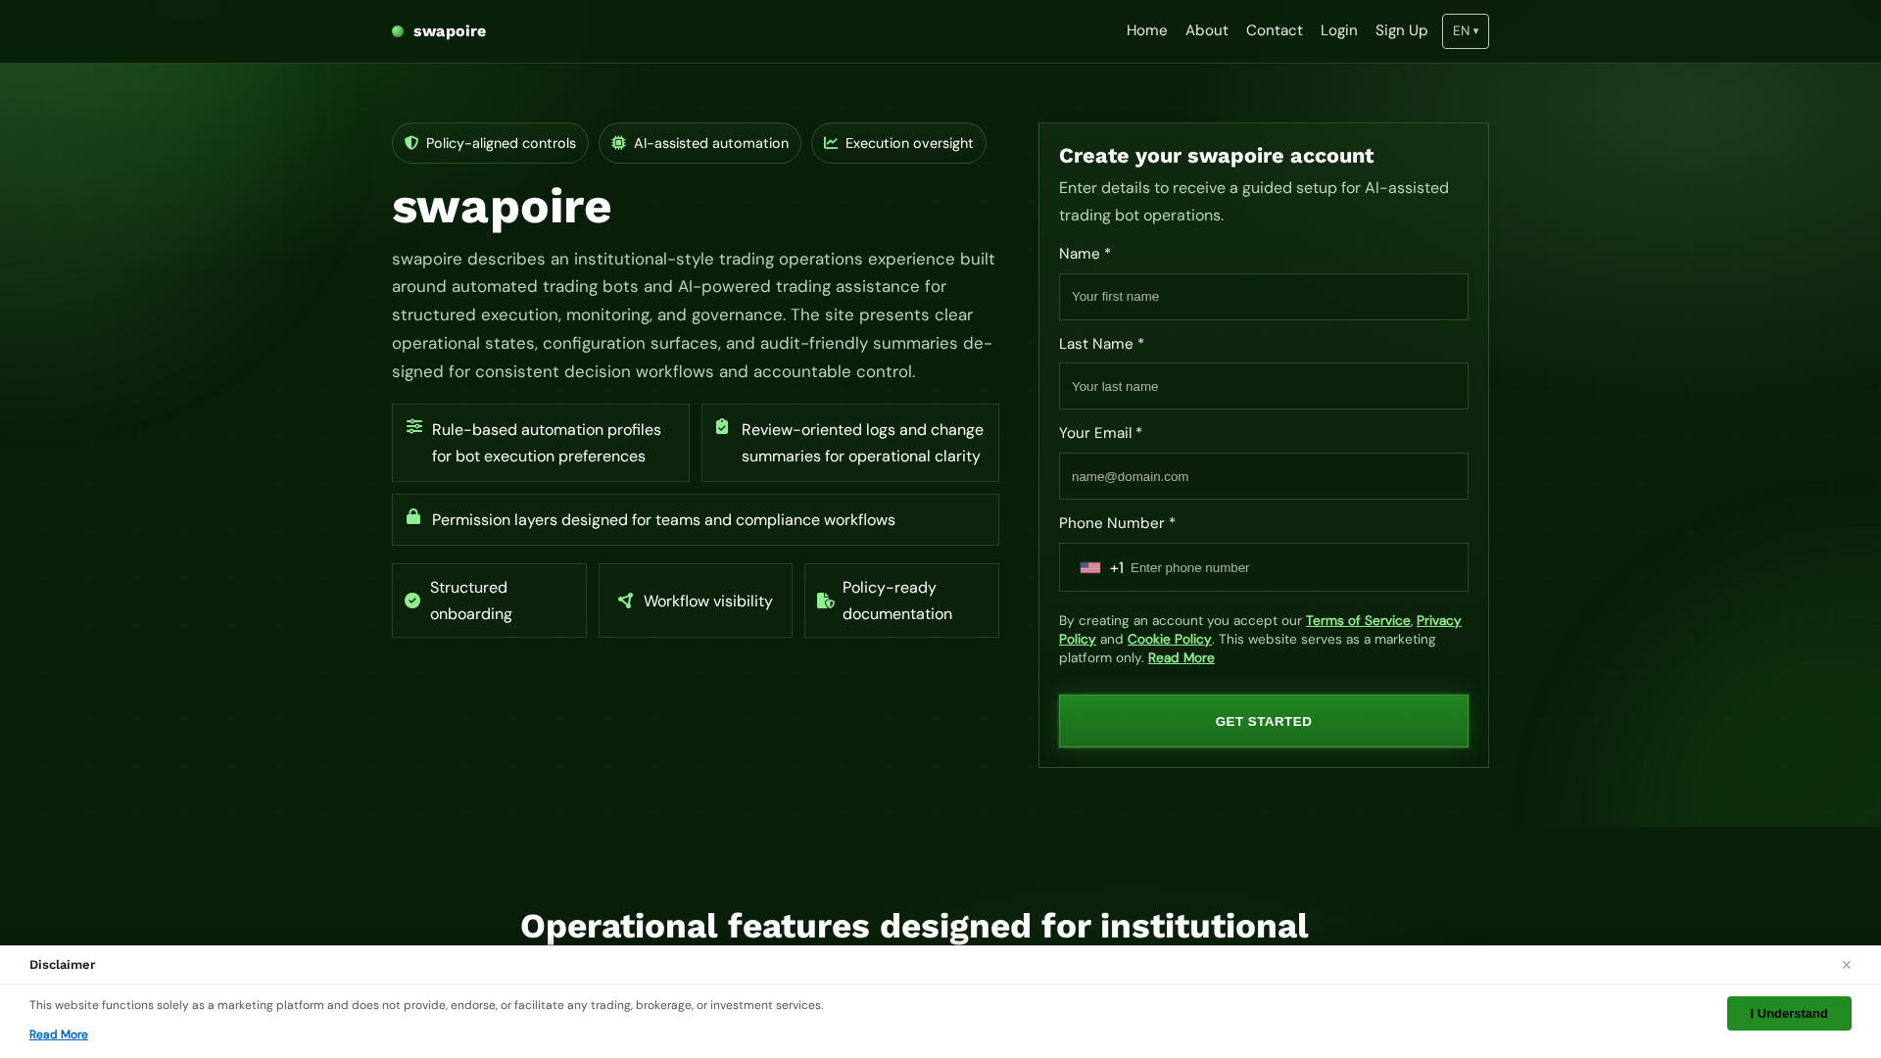Click the clipboard icon for Review-oriented logs
Viewport: 1881px width, 1058px height.
tap(722, 426)
